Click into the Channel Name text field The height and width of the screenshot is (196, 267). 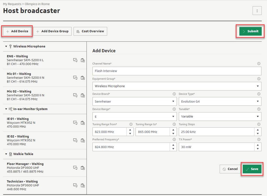[177, 71]
